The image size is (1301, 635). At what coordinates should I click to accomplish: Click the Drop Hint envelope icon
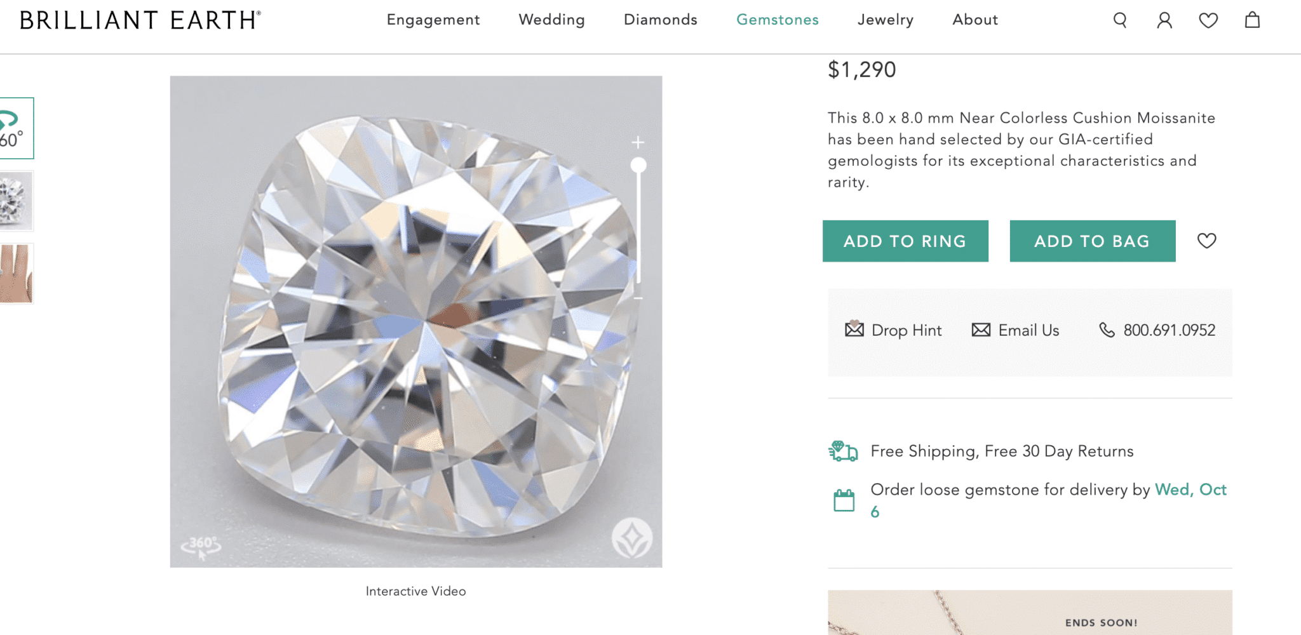(853, 330)
